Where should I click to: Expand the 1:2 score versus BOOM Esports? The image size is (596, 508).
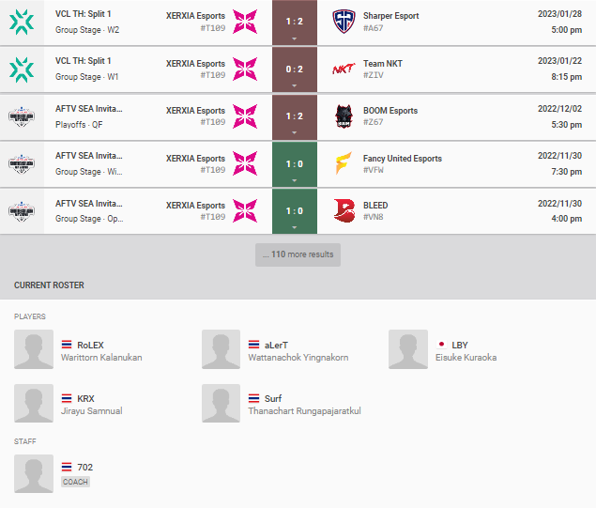(295, 116)
